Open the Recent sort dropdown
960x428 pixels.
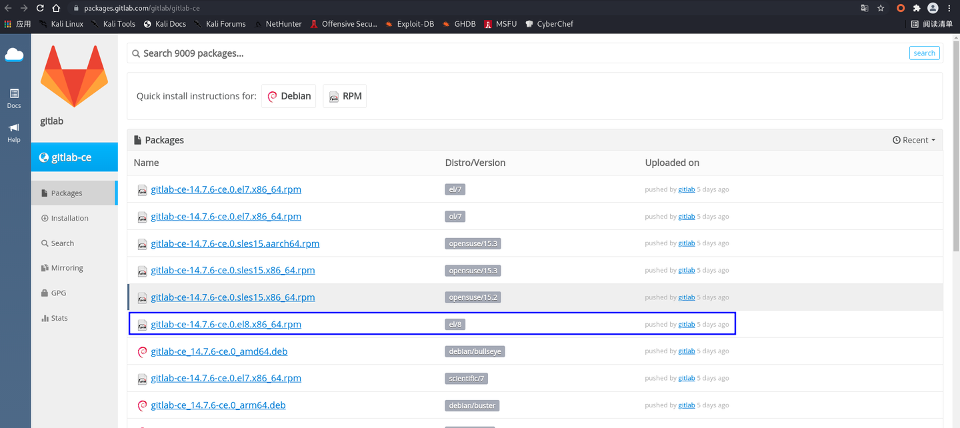pyautogui.click(x=913, y=140)
